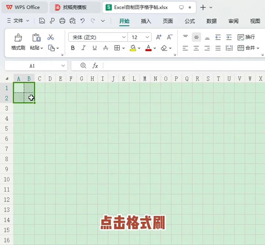
Task: Click the Justify alignment icon
Action: pos(218,48)
